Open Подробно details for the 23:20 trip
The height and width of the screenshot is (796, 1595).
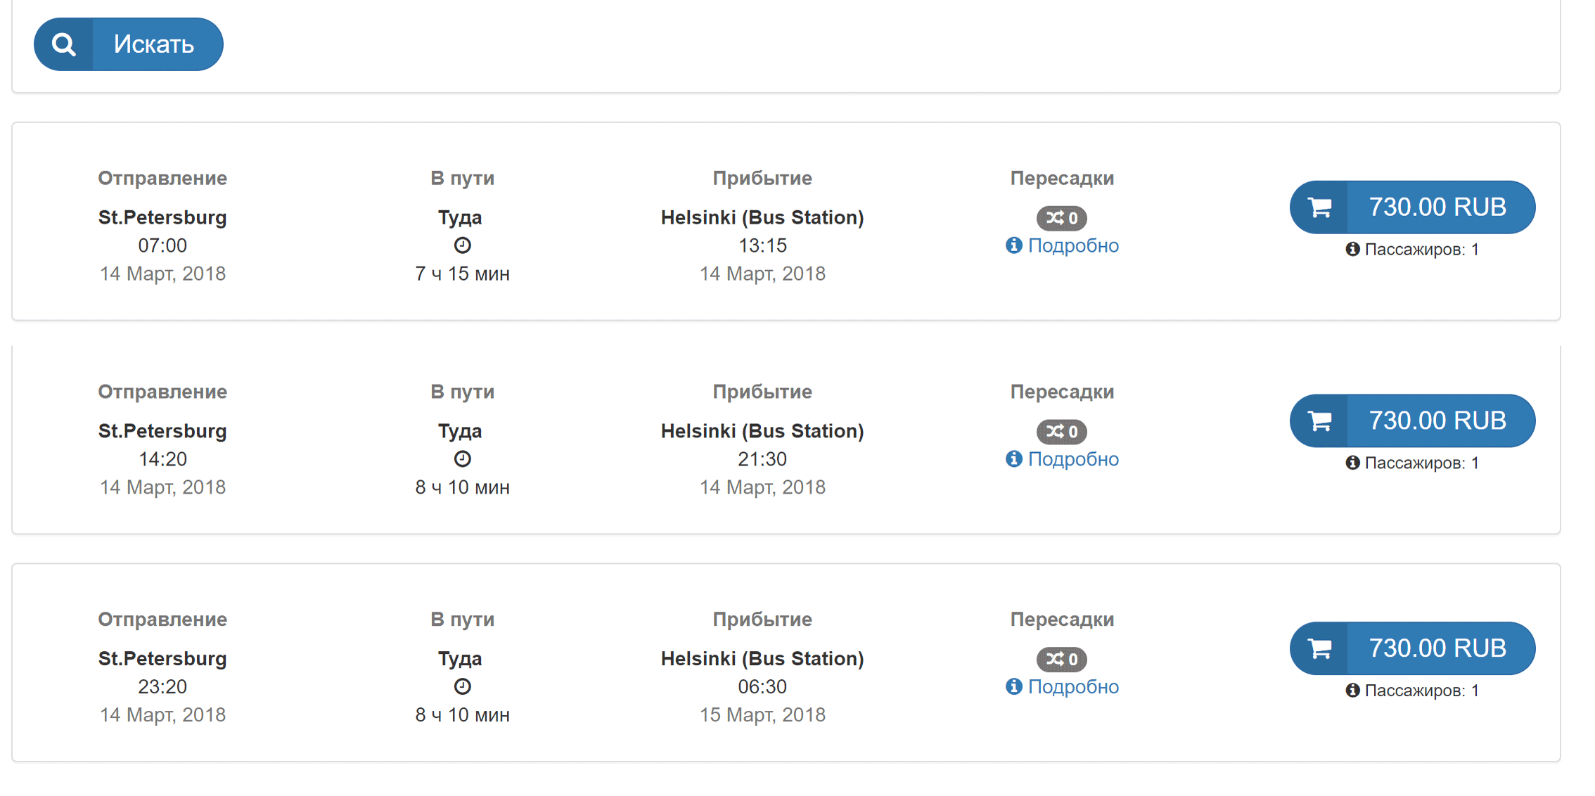pyautogui.click(x=1062, y=686)
